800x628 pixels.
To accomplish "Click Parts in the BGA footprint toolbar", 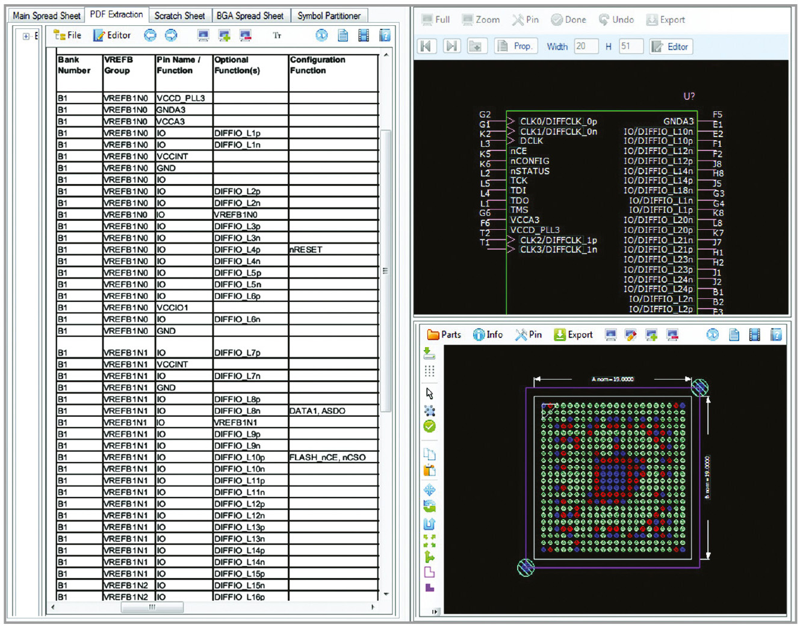I will pos(444,335).
